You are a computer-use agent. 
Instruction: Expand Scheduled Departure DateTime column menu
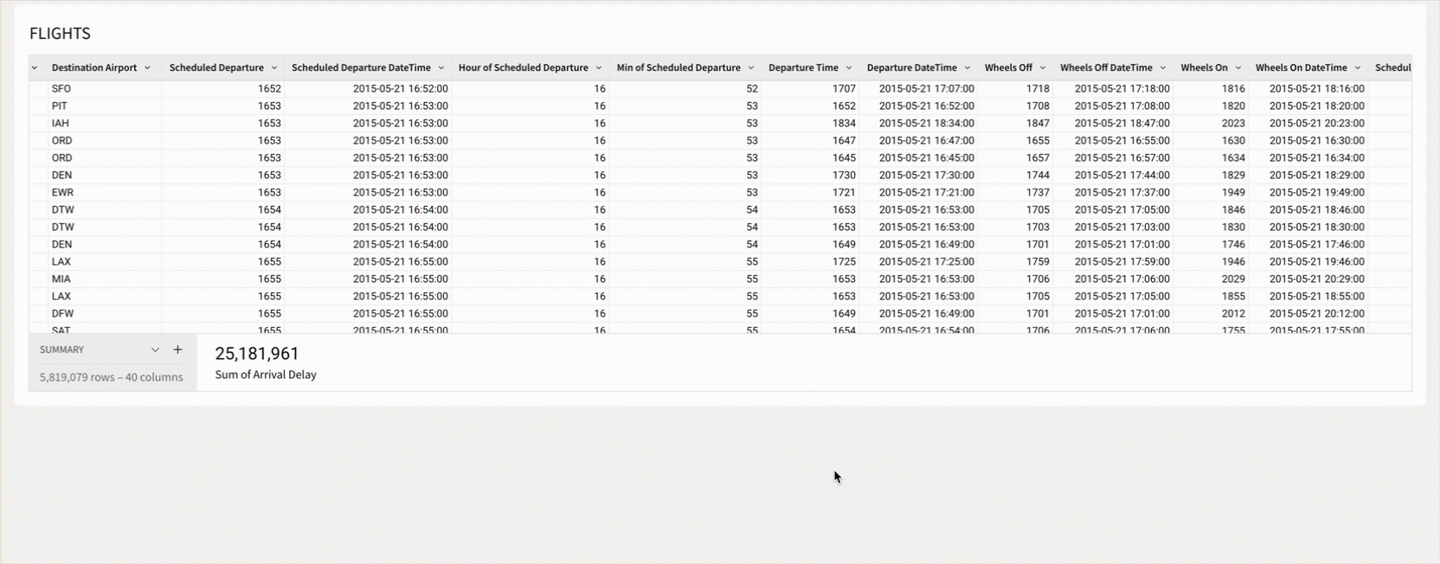pyautogui.click(x=441, y=68)
